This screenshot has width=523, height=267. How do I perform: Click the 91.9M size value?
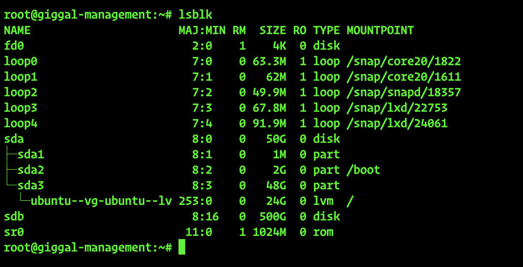(269, 124)
